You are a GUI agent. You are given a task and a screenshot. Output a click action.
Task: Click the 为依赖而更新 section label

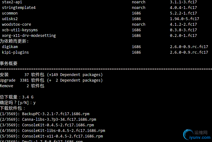pos(14,41)
